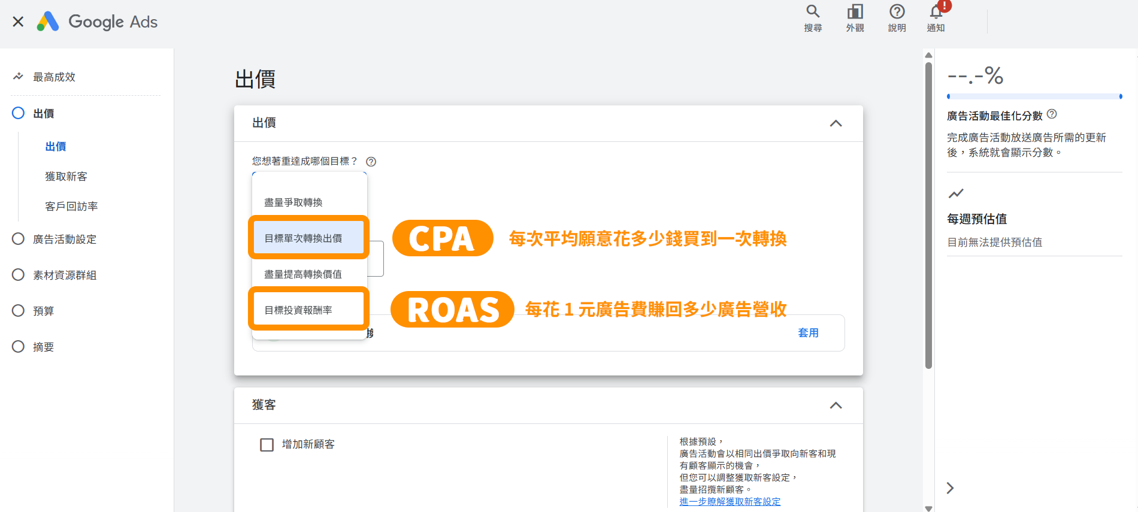
Task: Collapse right side panel with arrow
Action: (950, 488)
